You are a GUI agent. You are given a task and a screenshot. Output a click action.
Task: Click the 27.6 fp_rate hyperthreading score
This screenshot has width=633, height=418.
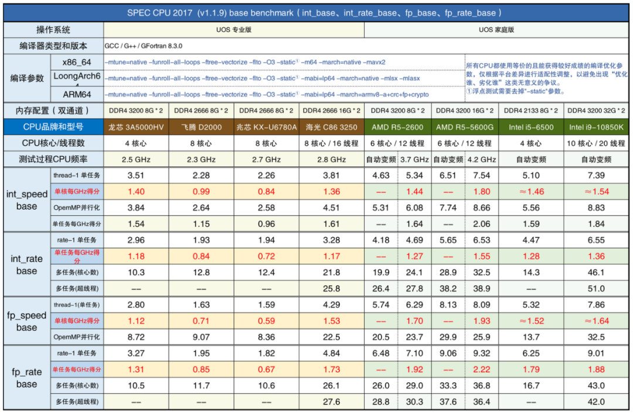pos(331,402)
